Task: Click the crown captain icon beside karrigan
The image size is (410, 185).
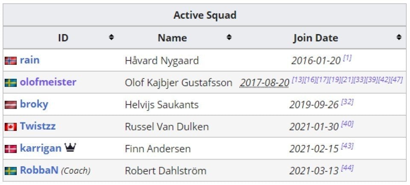Action: coord(70,147)
